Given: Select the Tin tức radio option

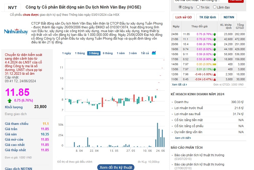Looking at the screenshot, I should (198, 7).
